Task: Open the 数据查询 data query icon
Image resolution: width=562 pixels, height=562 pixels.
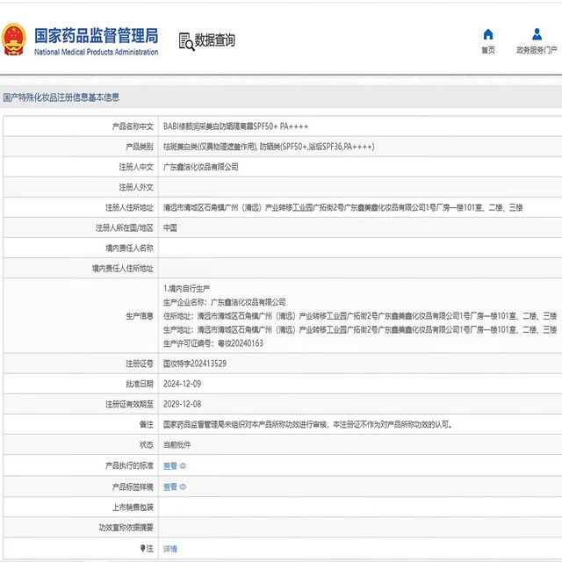Action: click(186, 41)
